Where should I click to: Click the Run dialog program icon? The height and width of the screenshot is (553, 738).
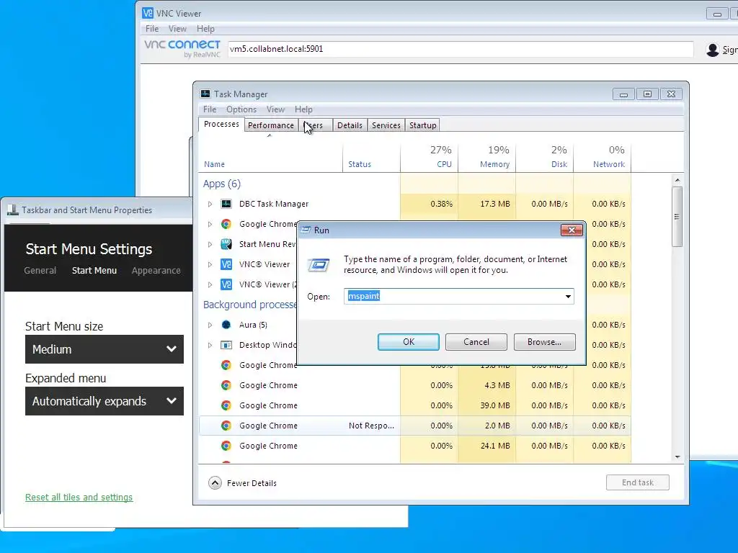point(319,265)
